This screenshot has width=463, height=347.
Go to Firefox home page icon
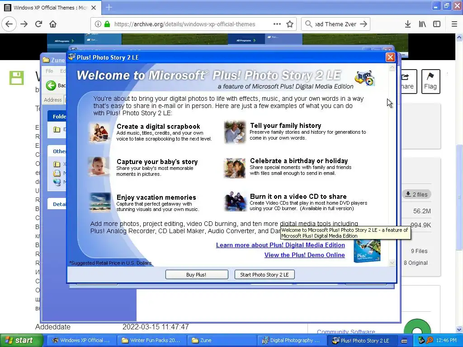tap(53, 24)
